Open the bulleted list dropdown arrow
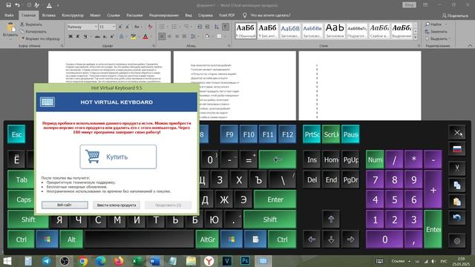 pos(167,27)
